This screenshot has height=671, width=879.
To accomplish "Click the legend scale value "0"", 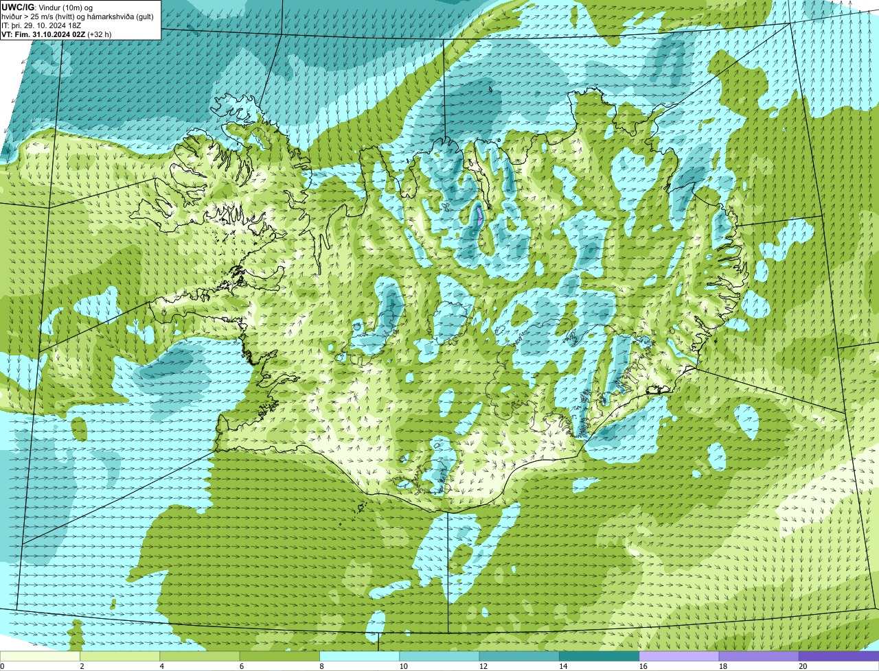I will (2, 666).
